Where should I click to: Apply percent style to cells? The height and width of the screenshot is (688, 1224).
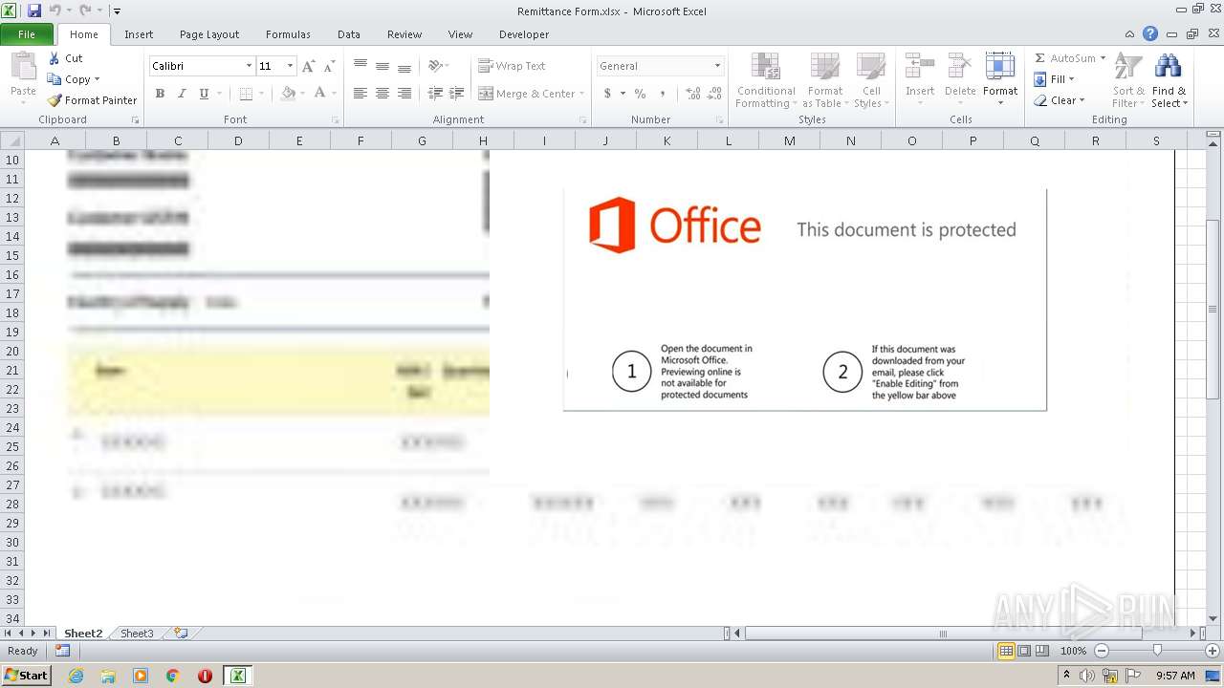(640, 94)
